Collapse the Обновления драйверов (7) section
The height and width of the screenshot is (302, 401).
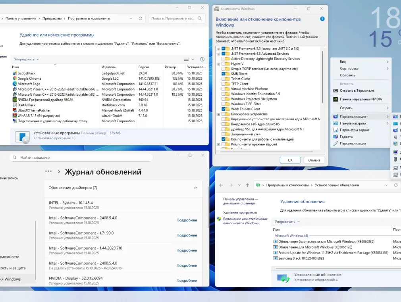click(x=195, y=188)
